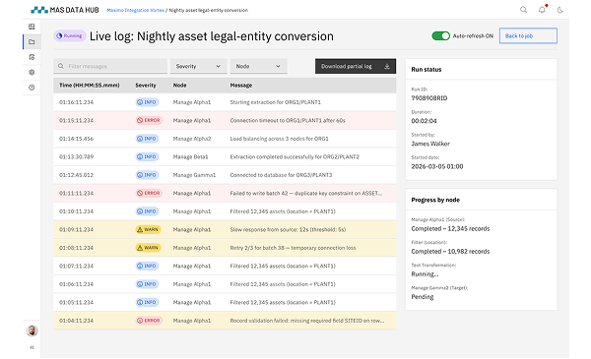Viewport: 591px width, 359px height.
Task: Select message 'Load balancing across 3 nodes for ORG1'
Action: pos(280,139)
